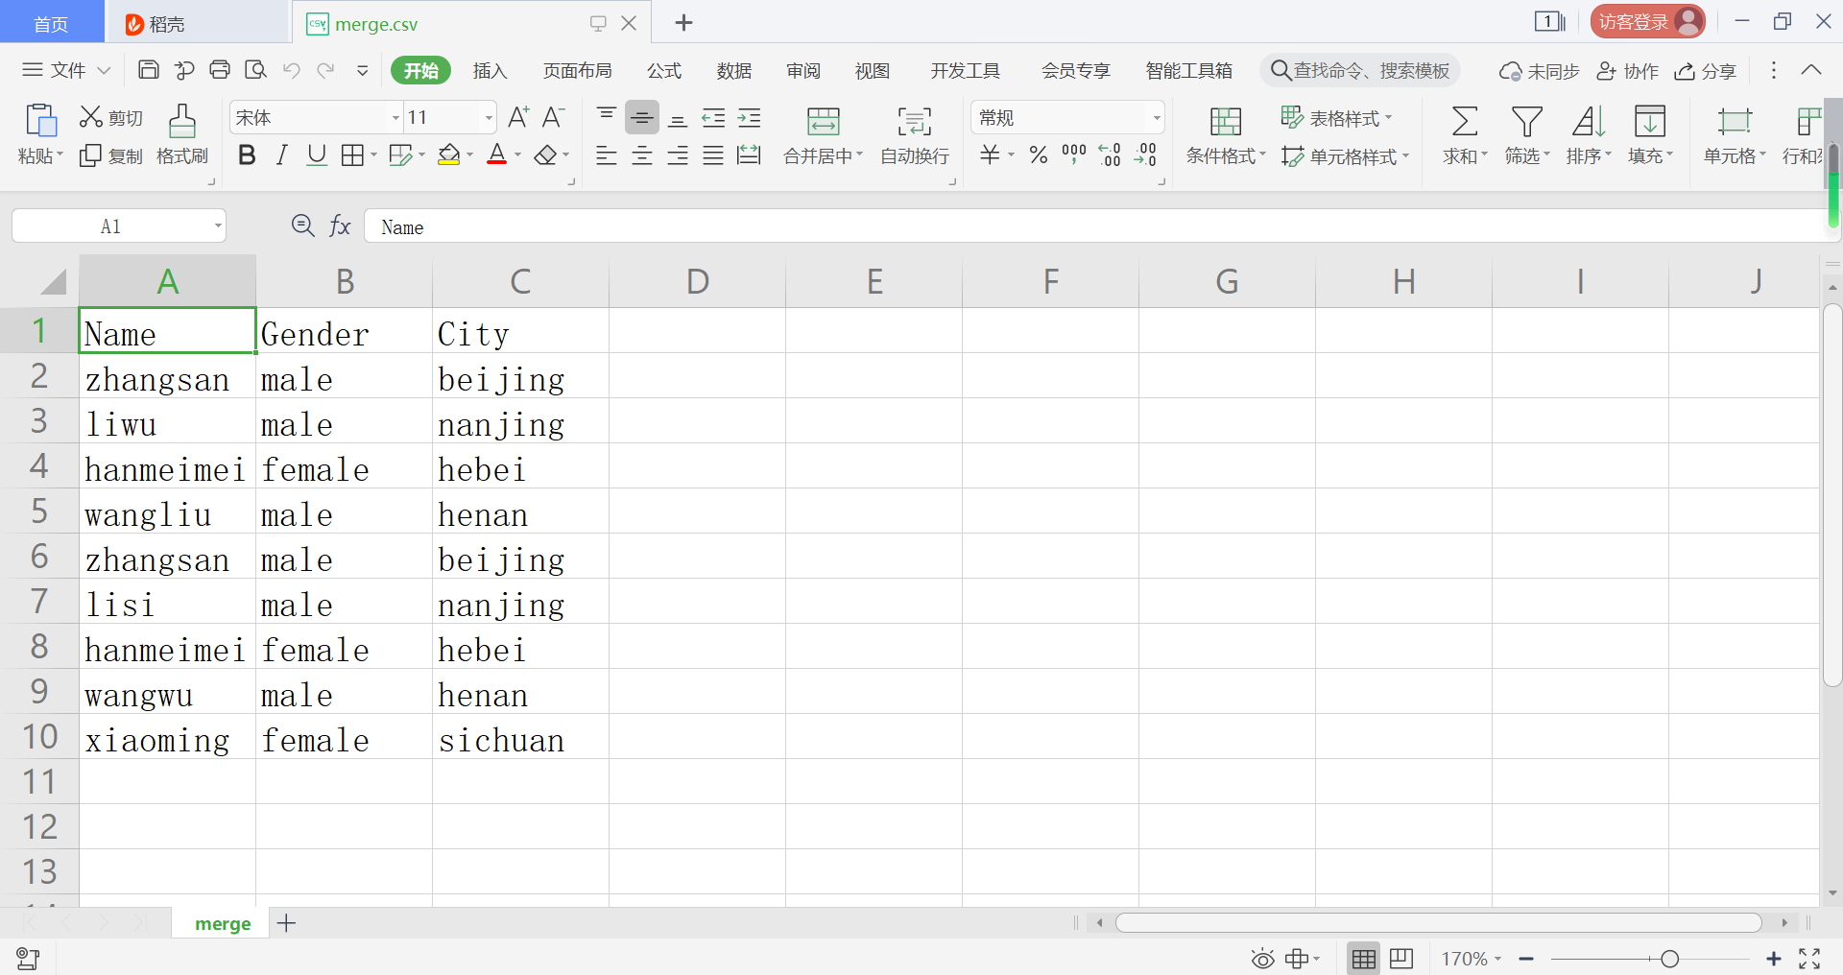
Task: Open the number format dropdown showing 常规
Action: 1156,118
